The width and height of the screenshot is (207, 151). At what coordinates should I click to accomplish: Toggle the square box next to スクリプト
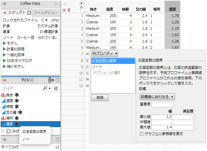click(29, 13)
